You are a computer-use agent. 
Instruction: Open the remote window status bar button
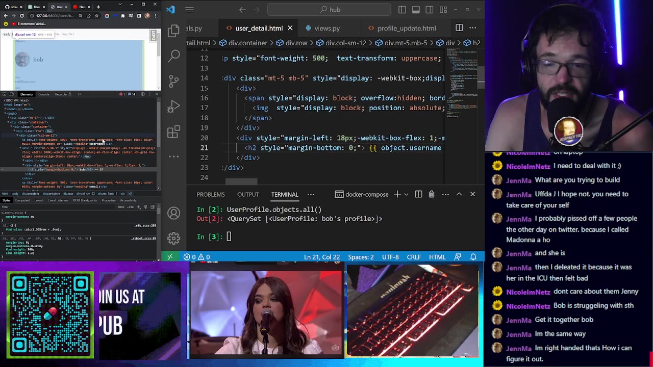coord(170,257)
